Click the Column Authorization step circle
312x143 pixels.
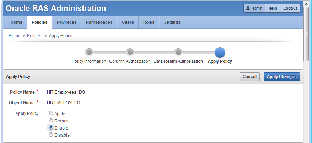tap(130, 53)
